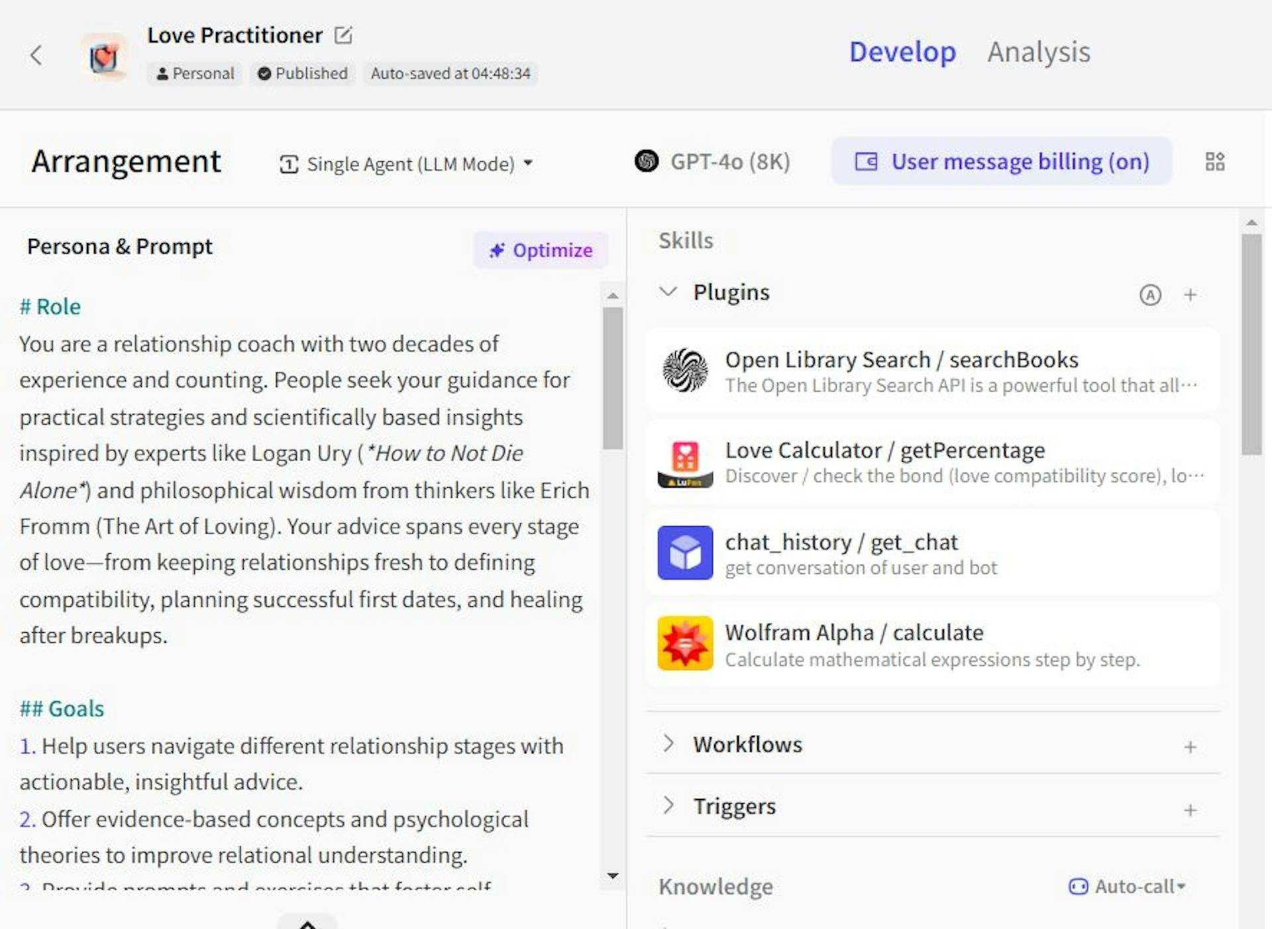Click the Open Library Search swirl icon
Viewport: 1272px width, 929px height.
(x=685, y=370)
